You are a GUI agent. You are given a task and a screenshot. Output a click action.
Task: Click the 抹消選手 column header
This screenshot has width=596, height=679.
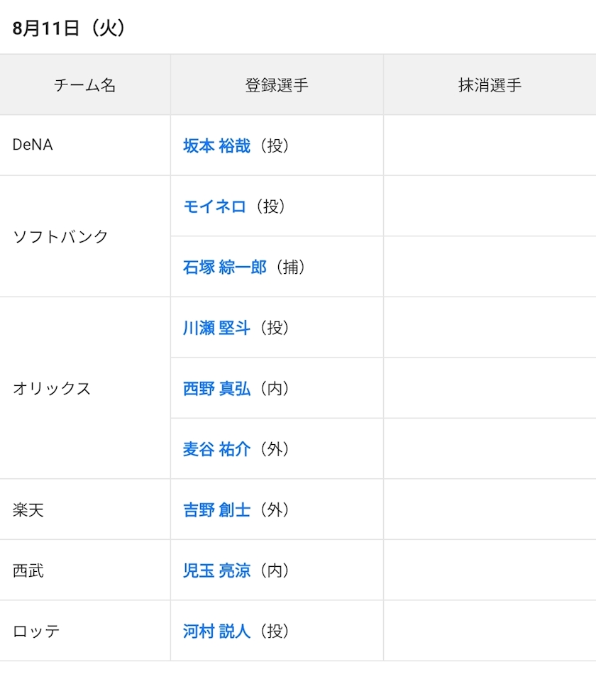(490, 85)
